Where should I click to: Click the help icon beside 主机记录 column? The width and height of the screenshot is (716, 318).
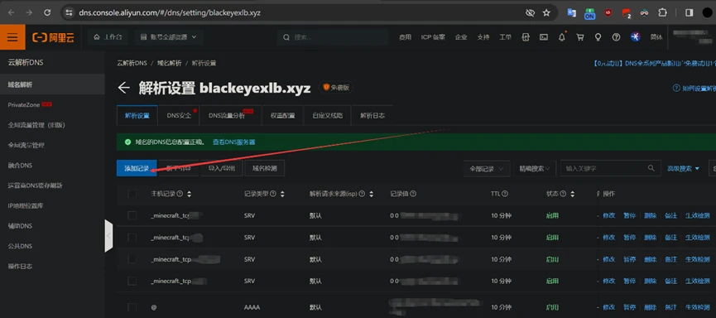tap(180, 194)
